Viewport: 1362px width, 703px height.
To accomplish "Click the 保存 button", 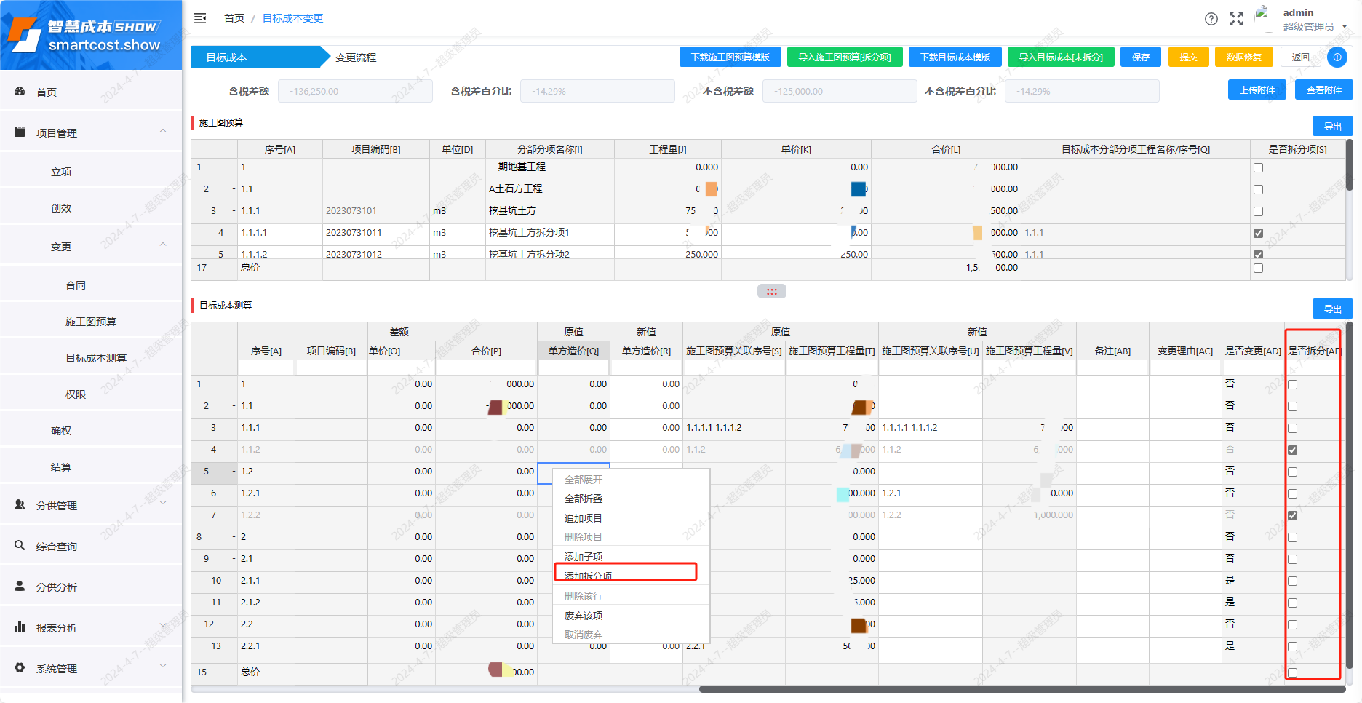I will (1140, 57).
